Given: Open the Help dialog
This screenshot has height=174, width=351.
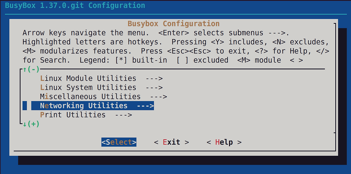Looking at the screenshot, I should coord(224,142).
